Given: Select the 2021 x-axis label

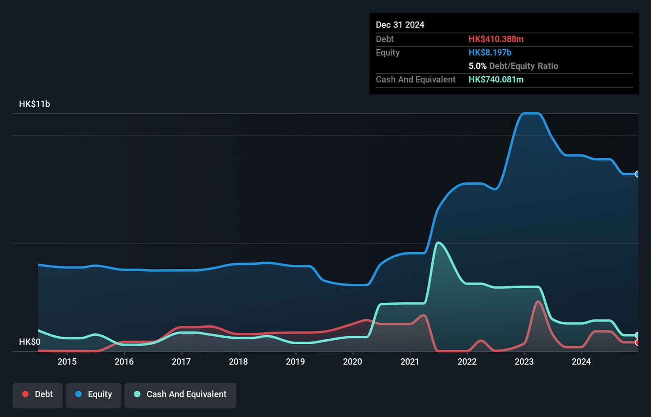Looking at the screenshot, I should (x=410, y=361).
